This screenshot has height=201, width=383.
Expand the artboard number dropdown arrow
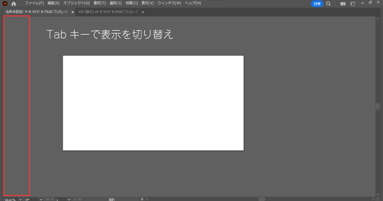click(x=69, y=199)
